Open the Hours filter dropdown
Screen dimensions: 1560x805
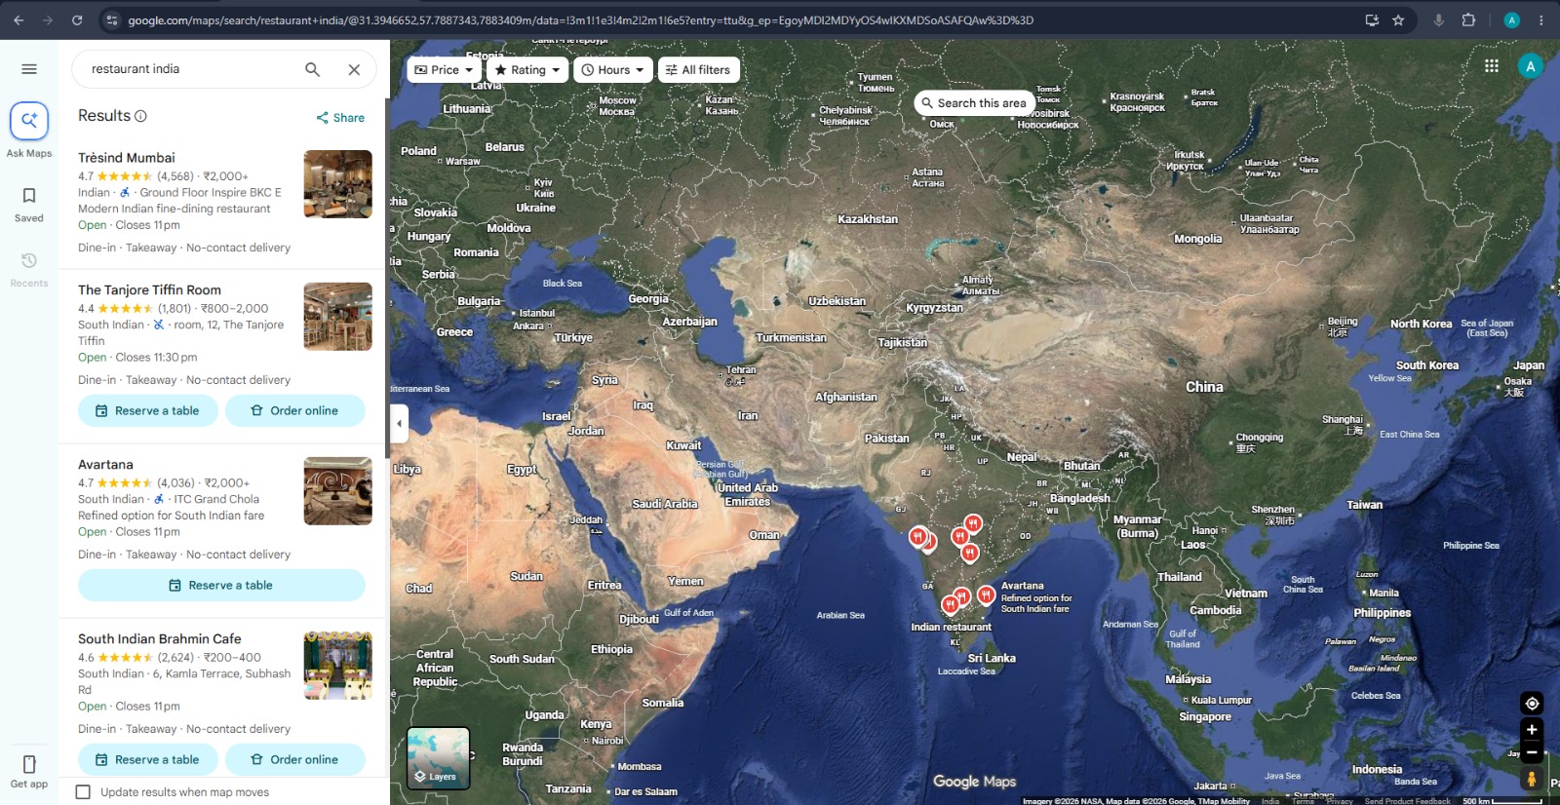[613, 70]
